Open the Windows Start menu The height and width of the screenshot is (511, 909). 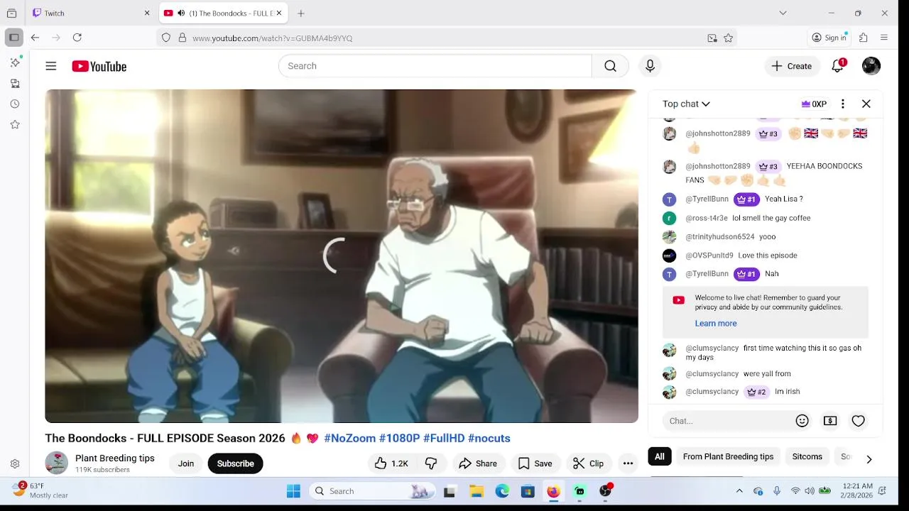[293, 491]
